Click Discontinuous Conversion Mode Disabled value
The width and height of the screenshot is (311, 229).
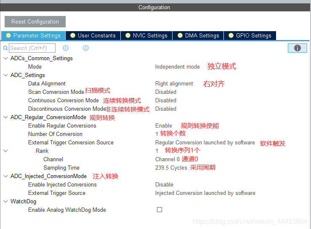[166, 109]
